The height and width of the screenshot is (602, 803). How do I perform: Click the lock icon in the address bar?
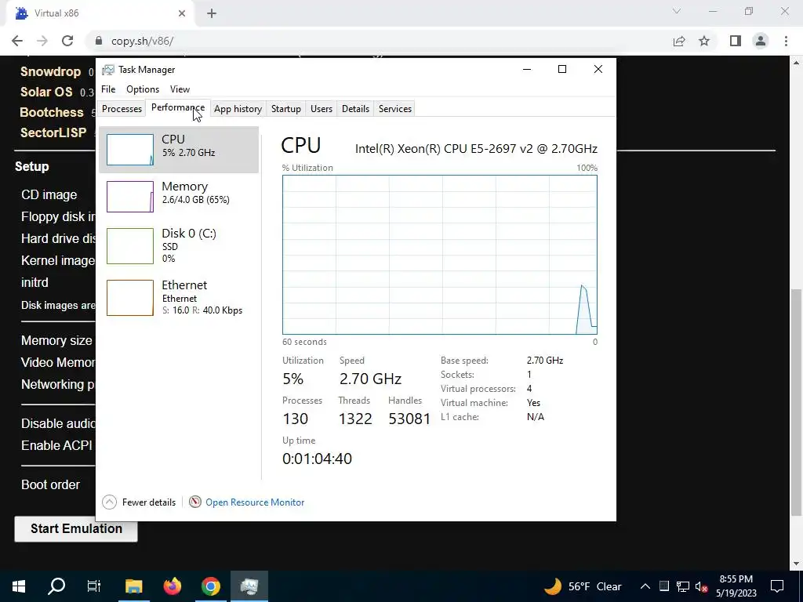(99, 41)
